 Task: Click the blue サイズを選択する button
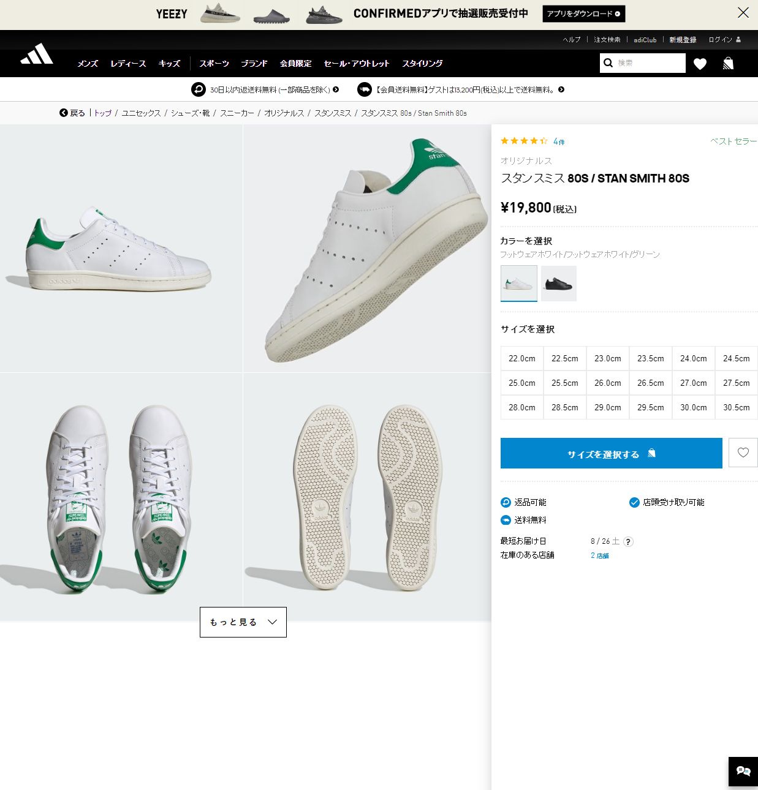[x=611, y=454]
